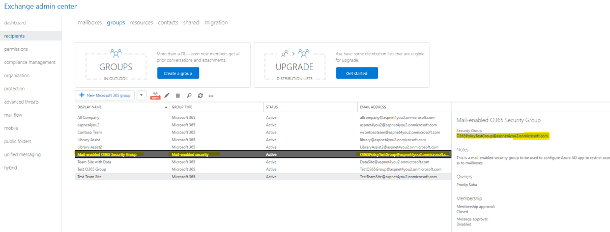Select the Test O365 Group row
610x232 pixels.
pyautogui.click(x=263, y=169)
